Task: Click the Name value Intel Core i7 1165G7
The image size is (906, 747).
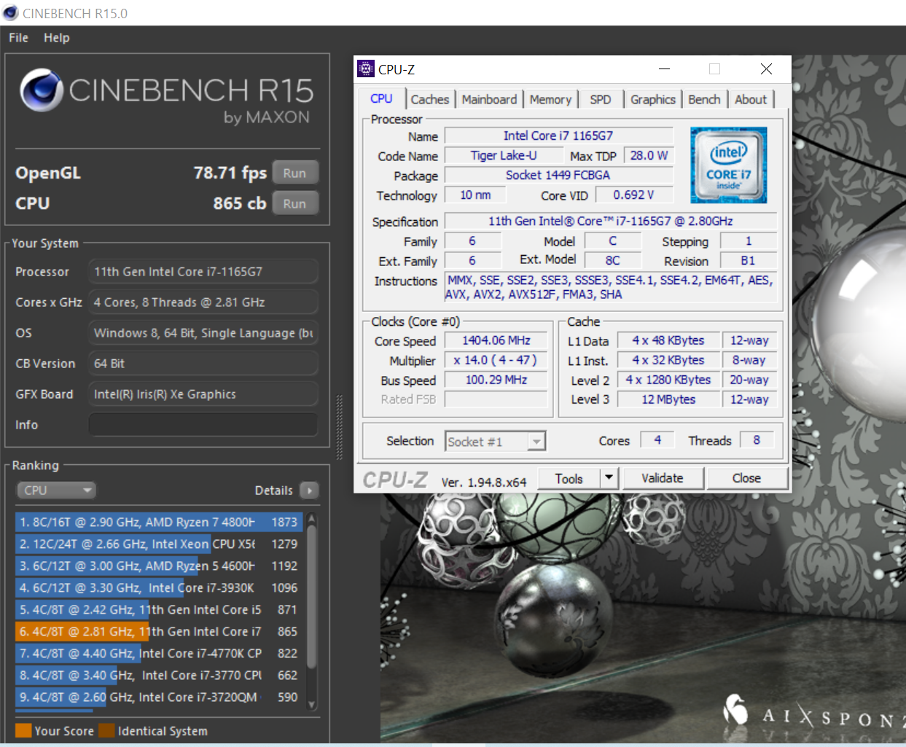Action: pyautogui.click(x=558, y=136)
